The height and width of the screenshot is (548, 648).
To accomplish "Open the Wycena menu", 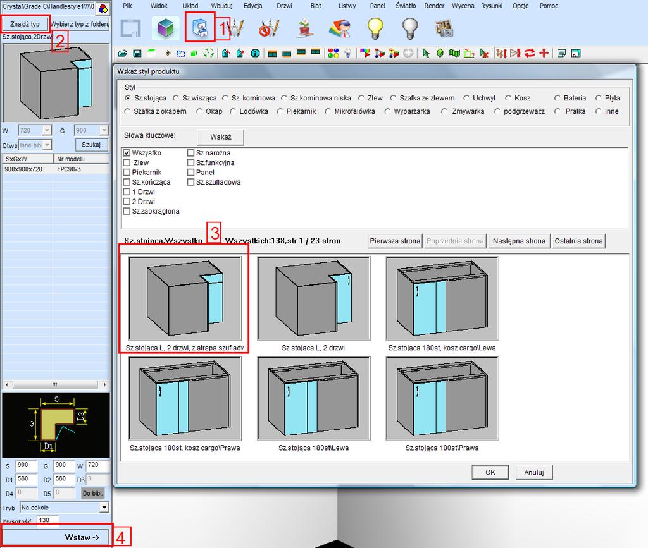I will coord(463,6).
